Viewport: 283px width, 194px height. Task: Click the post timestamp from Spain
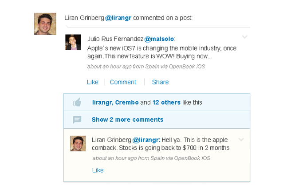pyautogui.click(x=146, y=67)
